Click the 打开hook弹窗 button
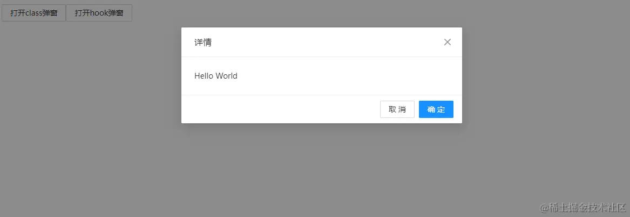 99,13
